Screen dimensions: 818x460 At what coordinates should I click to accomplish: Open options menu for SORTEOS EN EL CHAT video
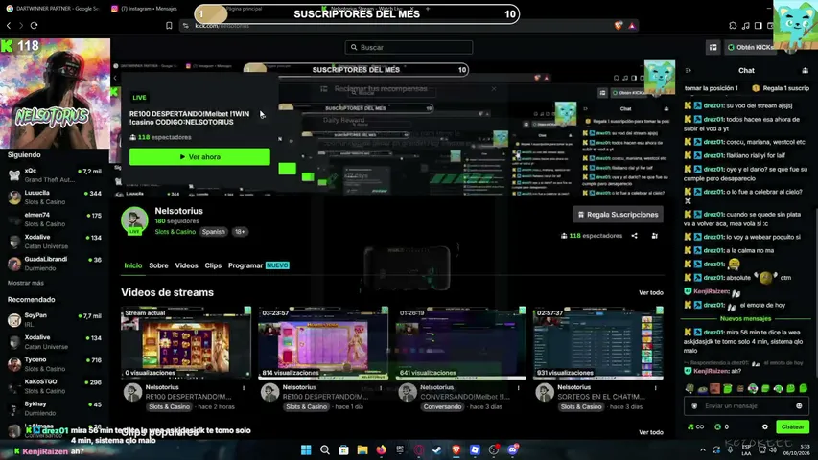coord(656,388)
